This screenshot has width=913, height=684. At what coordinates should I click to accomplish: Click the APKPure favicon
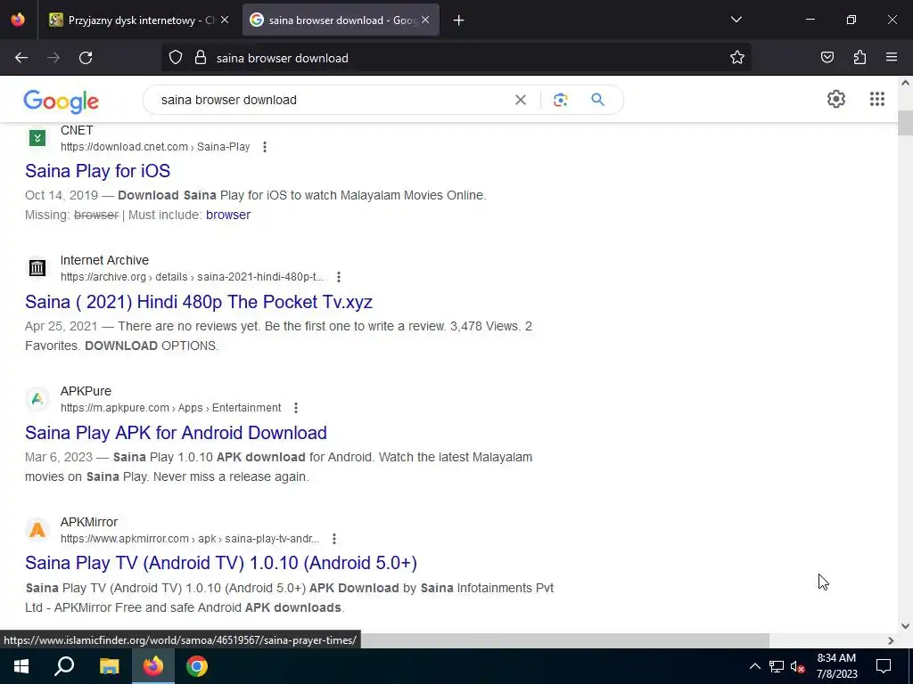pyautogui.click(x=37, y=399)
